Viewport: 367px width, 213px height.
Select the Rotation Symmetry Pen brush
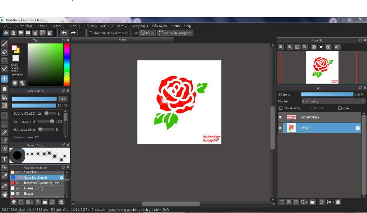pyautogui.click(x=37, y=183)
